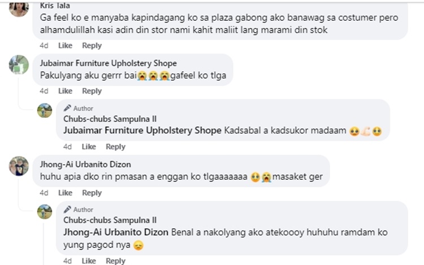
Task: Reply to Kris Tala's comment
Action: [x=92, y=46]
